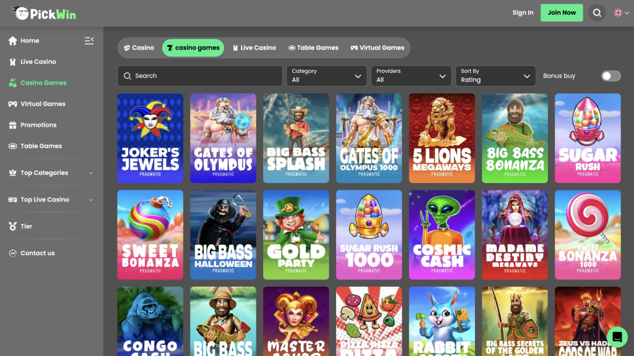Click the Sign In link
The image size is (634, 356).
[523, 12]
